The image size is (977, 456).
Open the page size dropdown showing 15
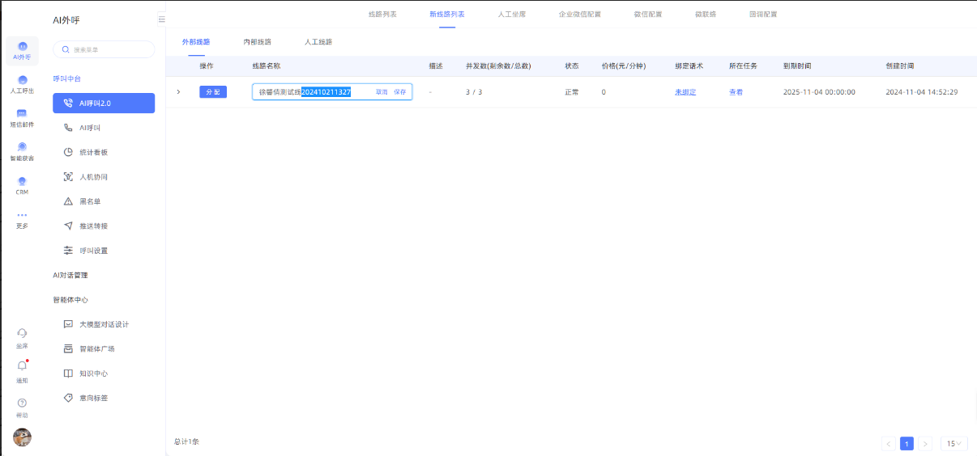click(x=955, y=443)
